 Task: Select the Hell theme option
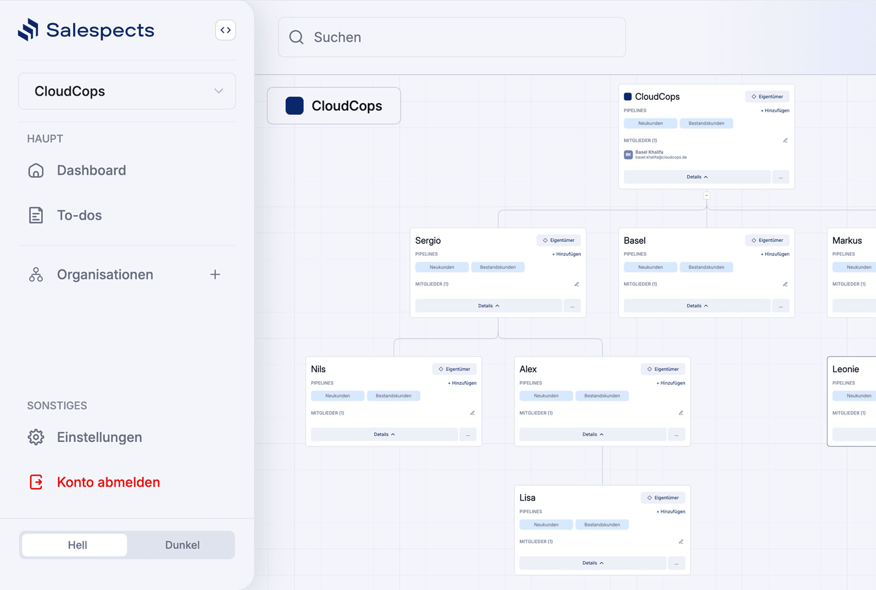(77, 545)
